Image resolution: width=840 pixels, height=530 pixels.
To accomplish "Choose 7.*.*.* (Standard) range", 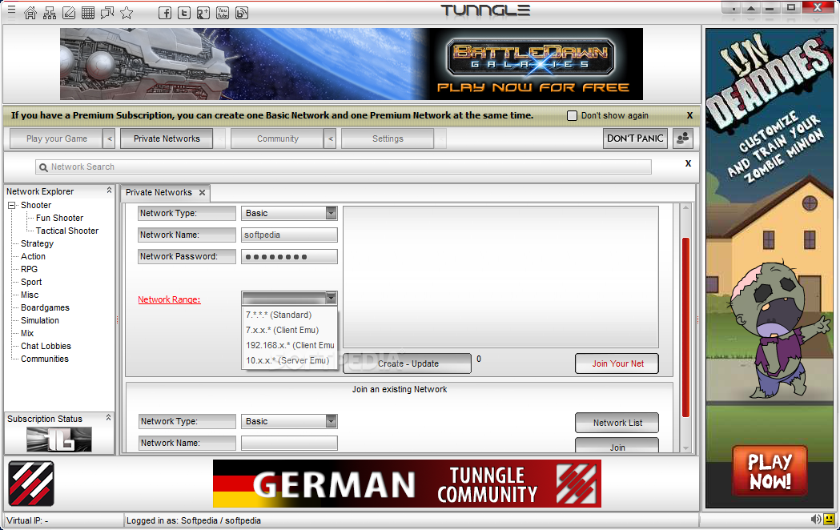I will tap(289, 315).
